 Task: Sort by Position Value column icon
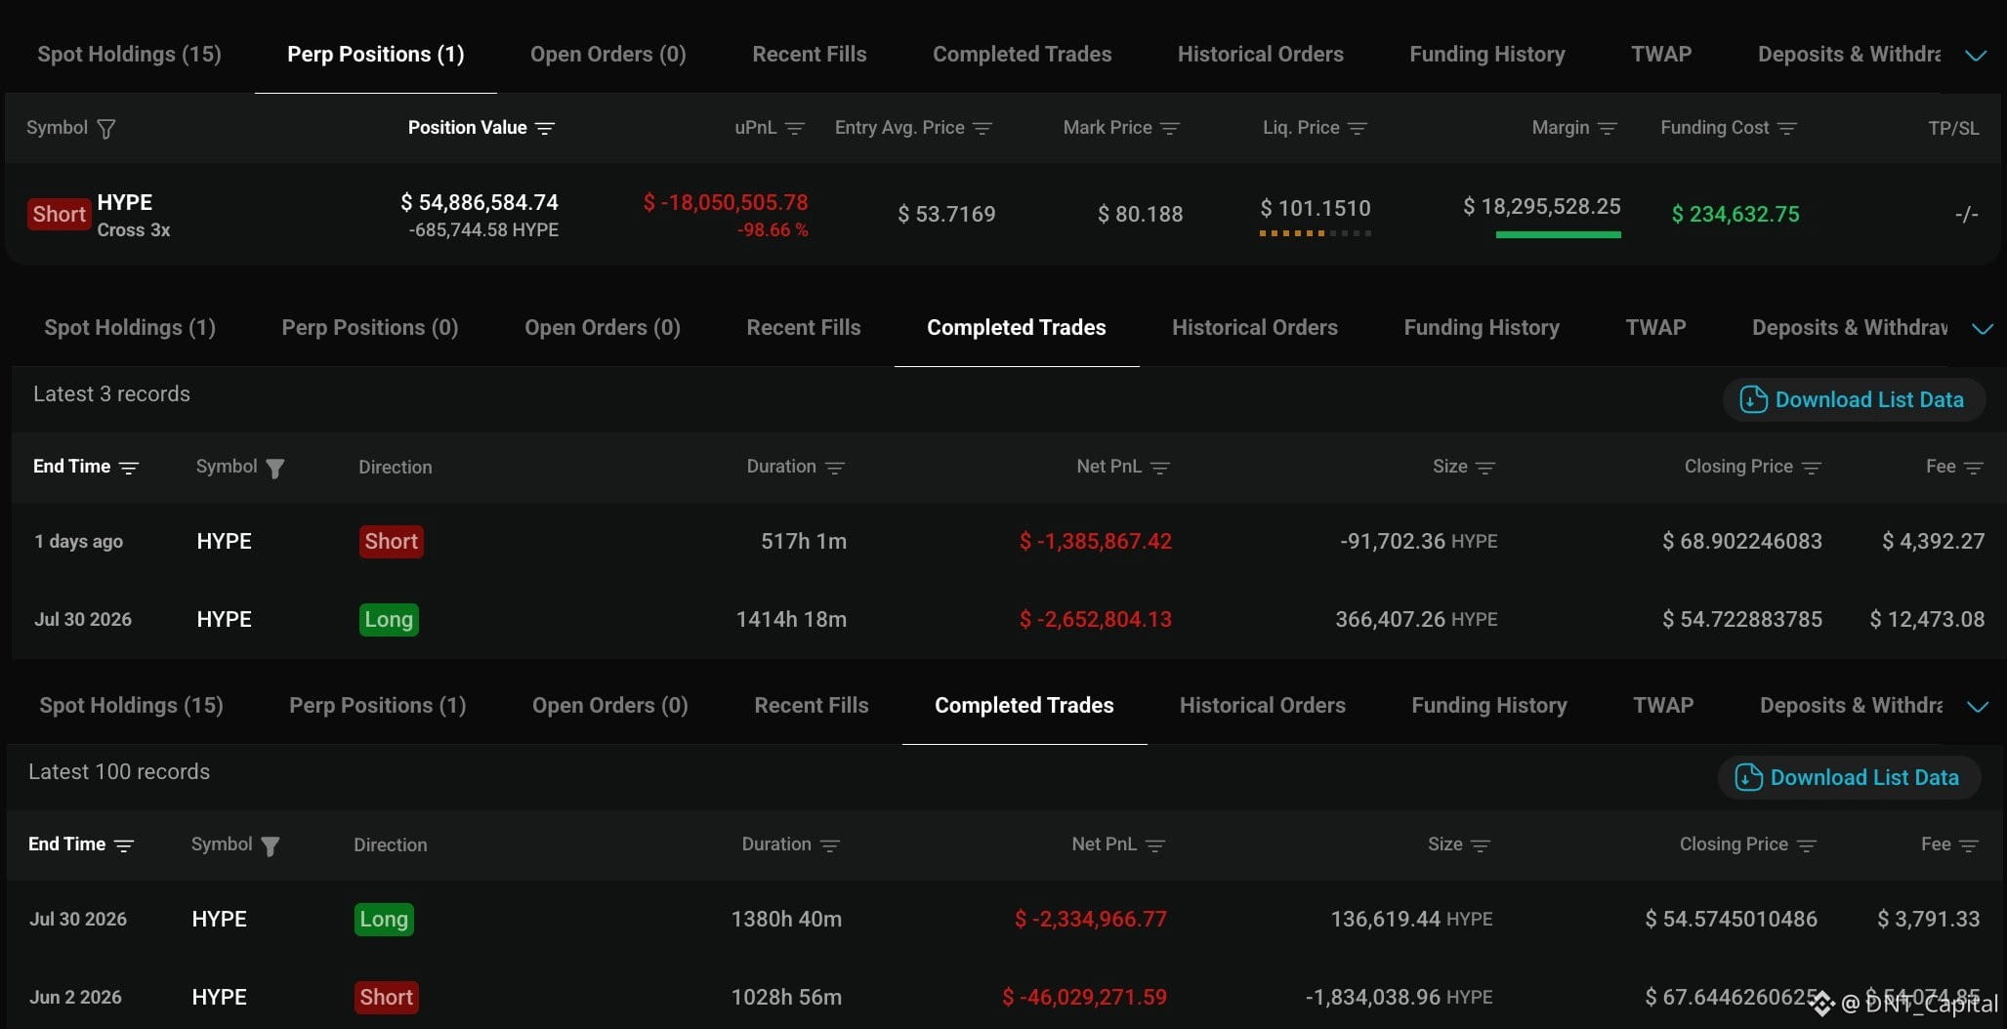coord(545,129)
